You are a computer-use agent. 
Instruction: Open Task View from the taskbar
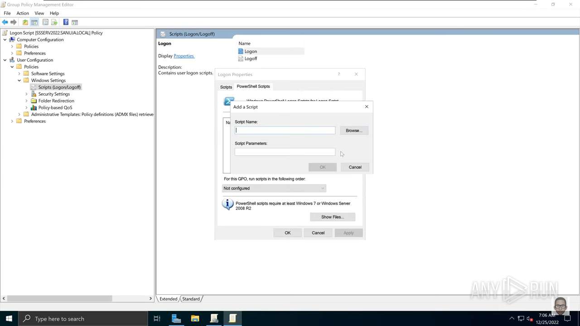157,319
